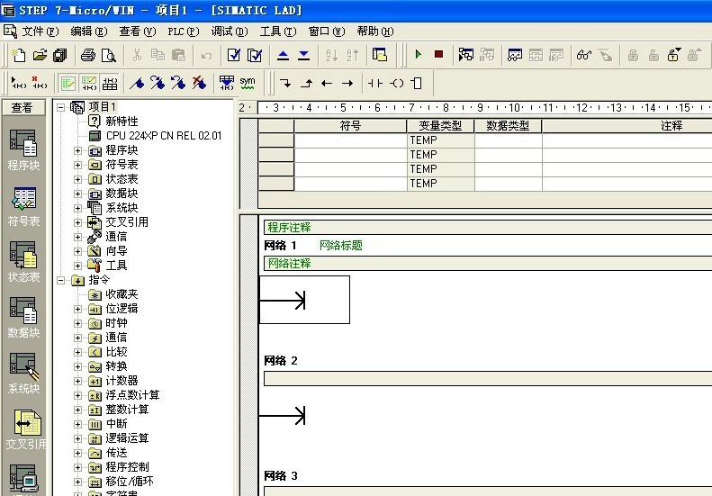The height and width of the screenshot is (496, 712).
Task: Print using the printer toolbar icon
Action: tap(88, 56)
